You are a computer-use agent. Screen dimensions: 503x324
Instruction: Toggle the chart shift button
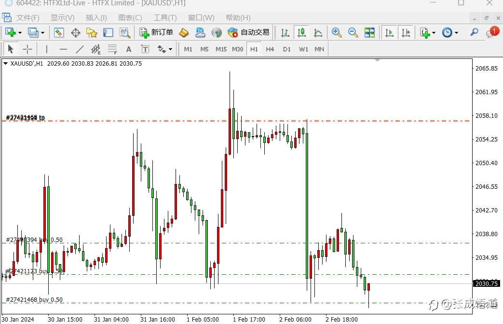point(406,32)
